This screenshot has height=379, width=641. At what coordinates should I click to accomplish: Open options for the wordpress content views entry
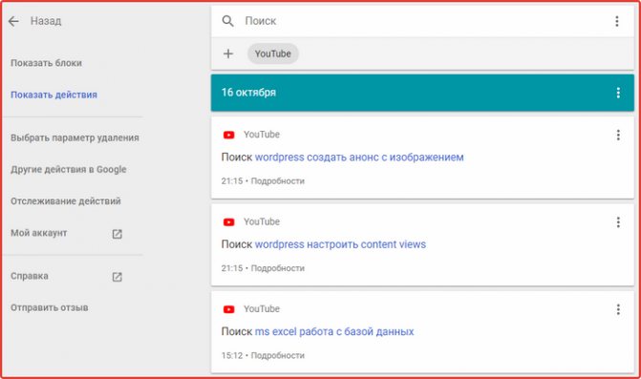(618, 222)
